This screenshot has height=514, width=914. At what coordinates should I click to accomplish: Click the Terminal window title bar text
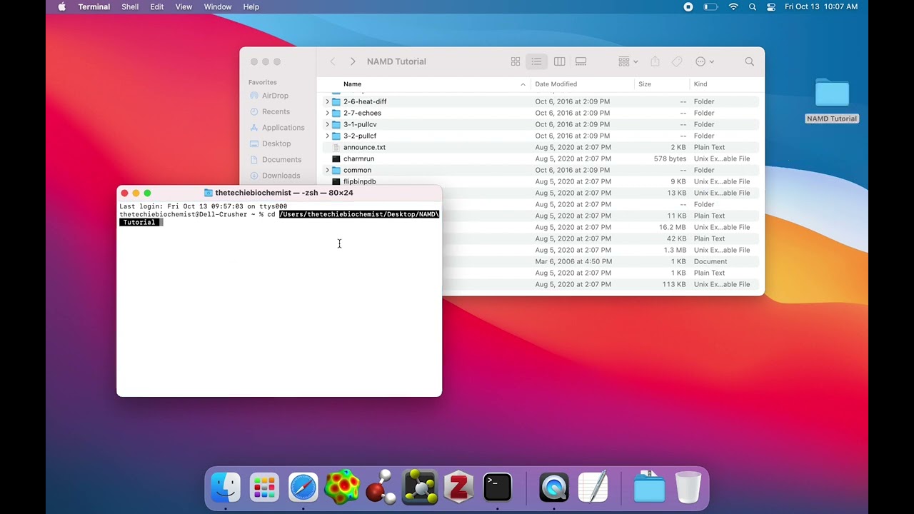[x=284, y=193]
